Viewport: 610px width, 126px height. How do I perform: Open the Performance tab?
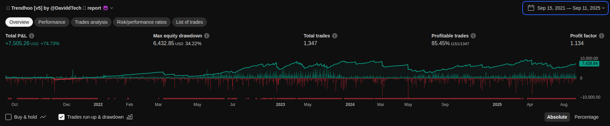pyautogui.click(x=52, y=22)
